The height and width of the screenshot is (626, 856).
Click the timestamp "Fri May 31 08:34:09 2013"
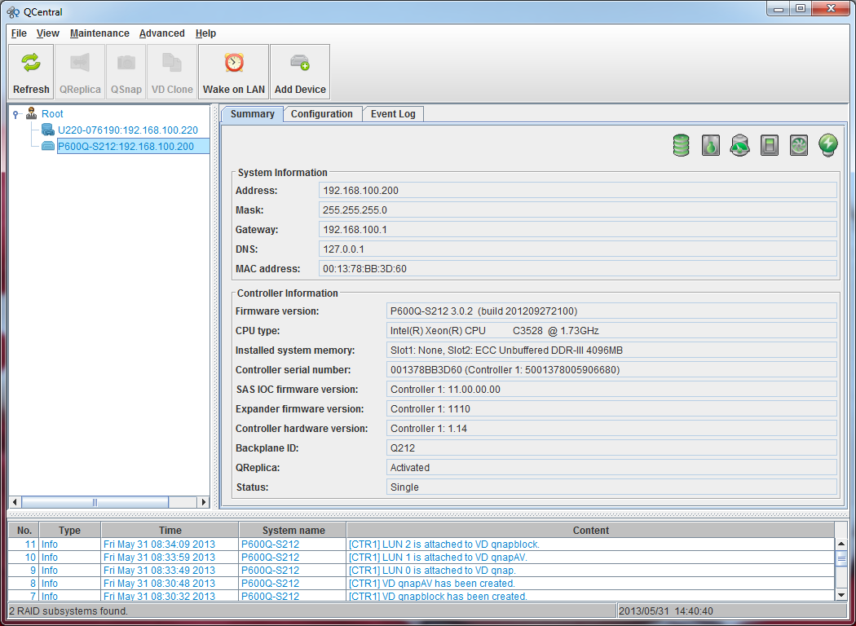click(160, 544)
